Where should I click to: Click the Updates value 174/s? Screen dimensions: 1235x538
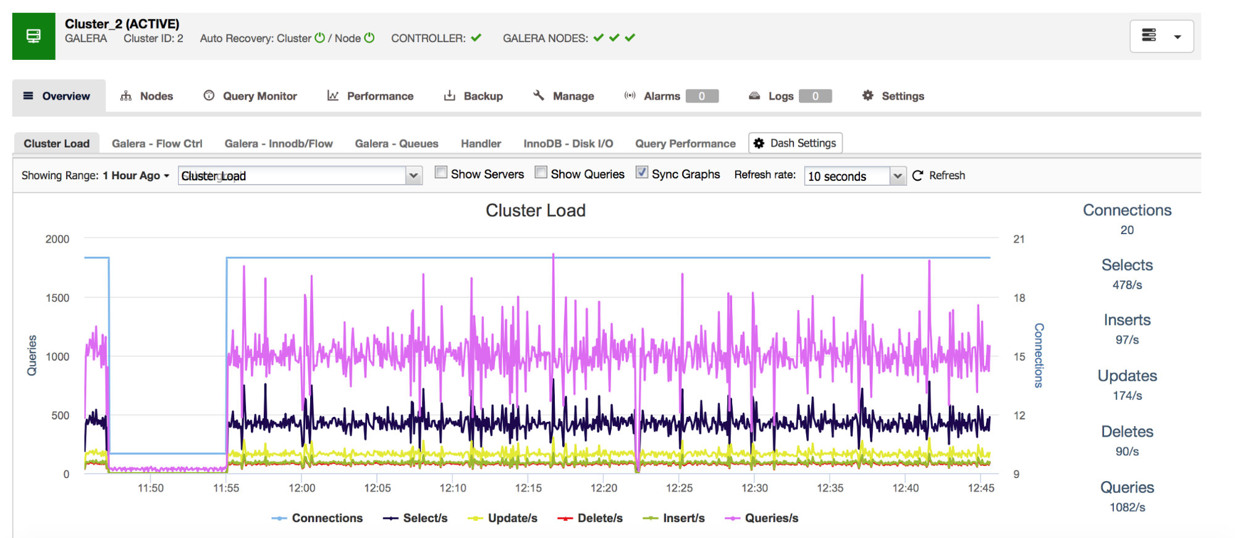1127,395
